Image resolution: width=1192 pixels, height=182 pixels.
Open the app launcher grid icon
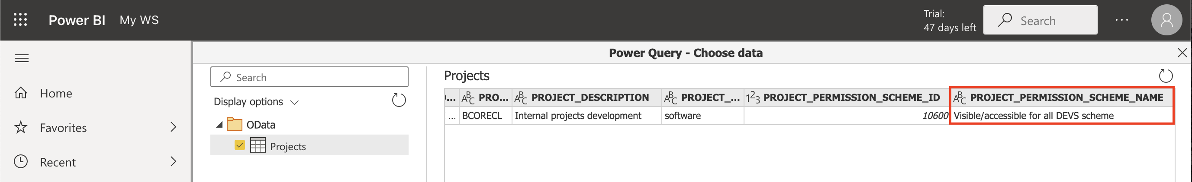click(x=20, y=20)
